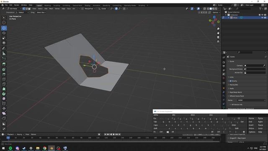Activate the Move tool in toolbar

pyautogui.click(x=4, y=28)
